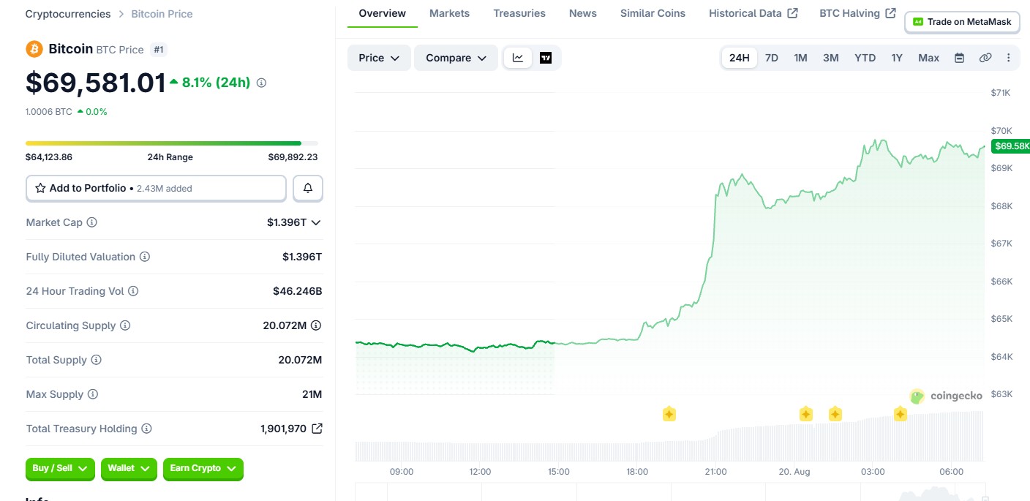Open Max Supply info icon

pyautogui.click(x=92, y=394)
